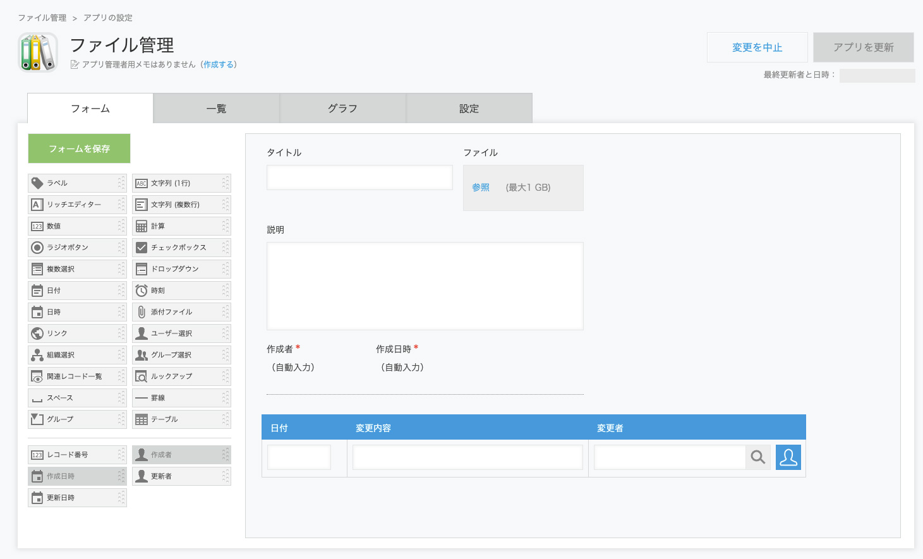This screenshot has width=923, height=559.
Task: Click the 変更内容 table column header
Action: coord(373,428)
